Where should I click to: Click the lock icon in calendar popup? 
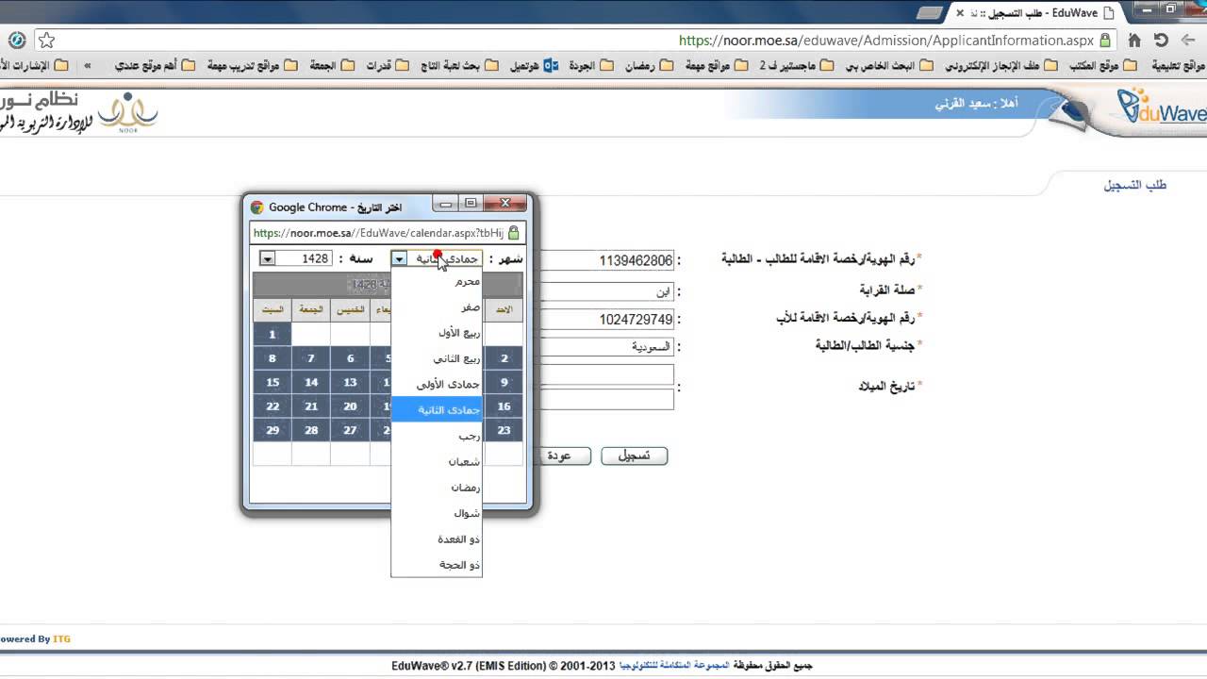click(x=514, y=233)
